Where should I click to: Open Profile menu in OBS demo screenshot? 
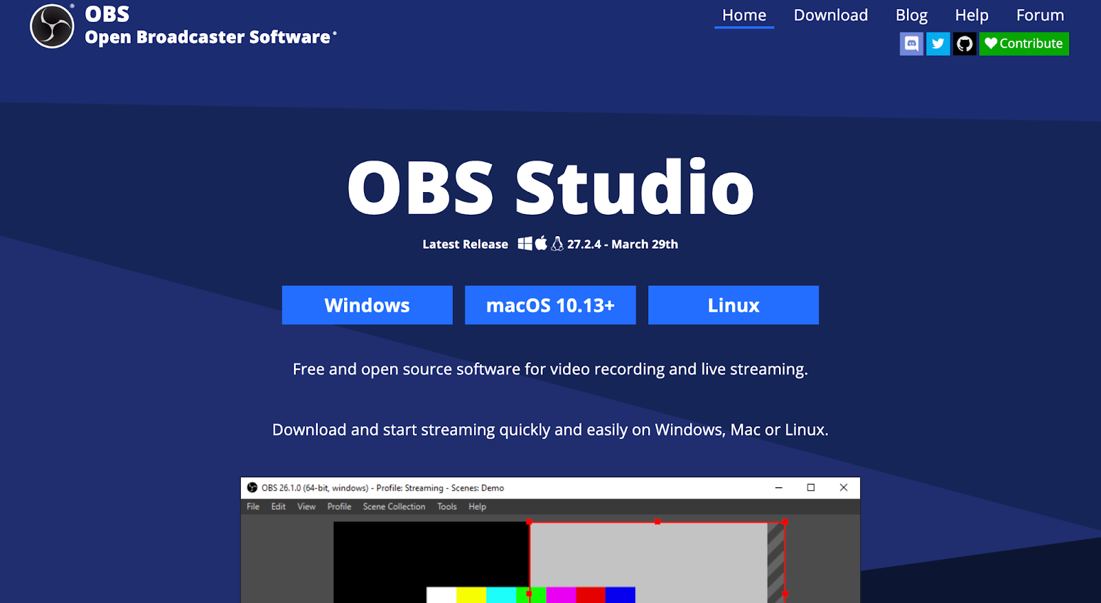(x=339, y=507)
